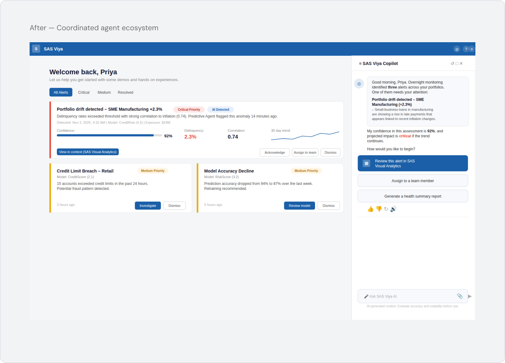
Task: Click the Delinquency 2.3% value
Action: (x=190, y=137)
